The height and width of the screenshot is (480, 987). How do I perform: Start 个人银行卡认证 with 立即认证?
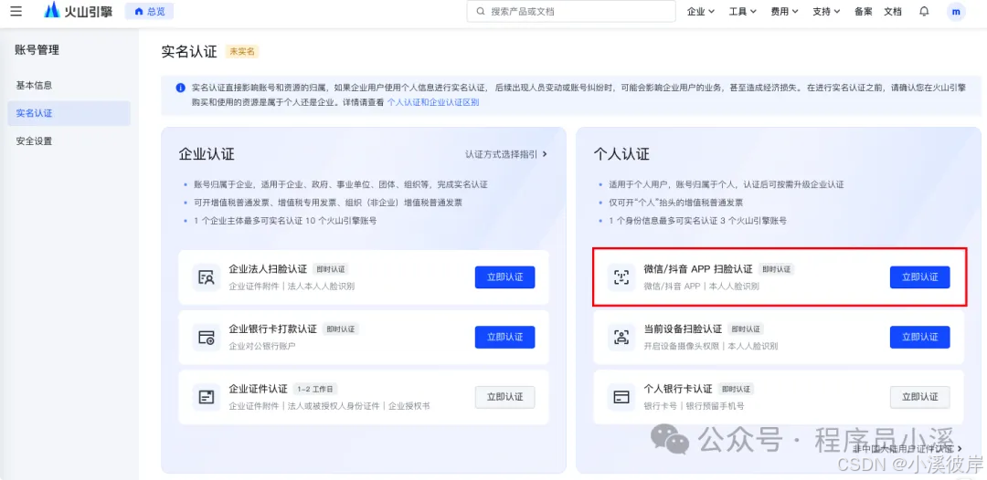[x=919, y=397]
